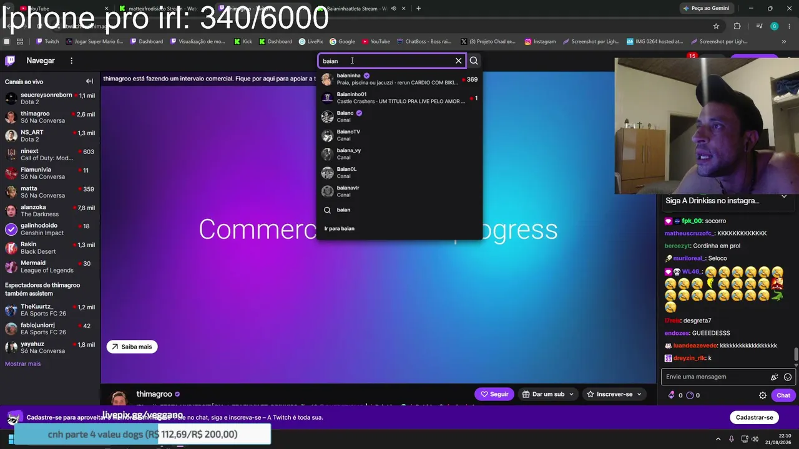The width and height of the screenshot is (799, 449).
Task: Open TheKuurtz_ channel in sidebar
Action: tap(50, 310)
